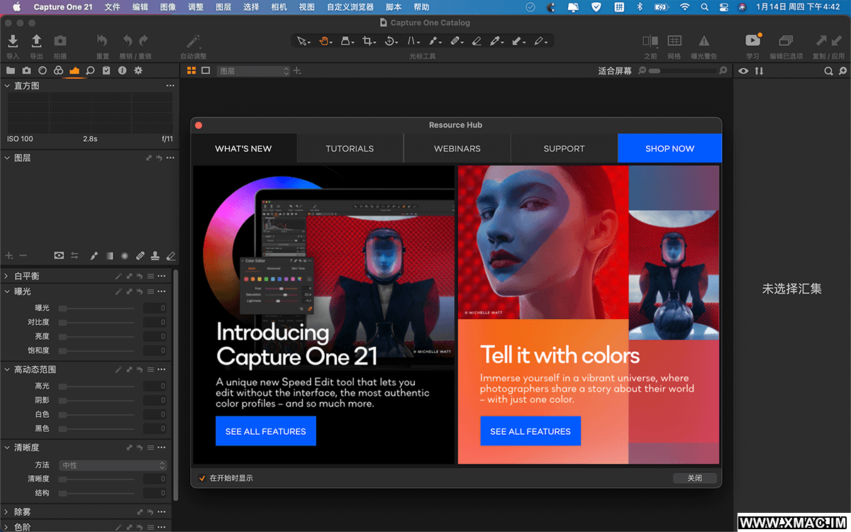Click the 学习 learn video icon
851x532 pixels.
752,41
